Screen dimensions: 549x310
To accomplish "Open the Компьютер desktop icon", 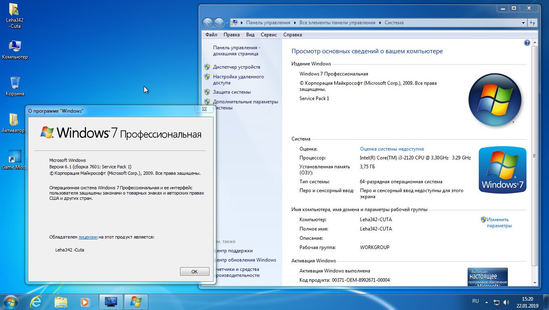I will tap(15, 50).
